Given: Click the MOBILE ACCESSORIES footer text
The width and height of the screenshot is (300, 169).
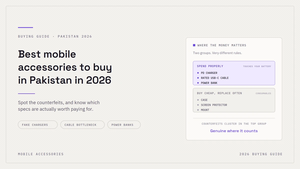Looking at the screenshot, I should pos(41,154).
